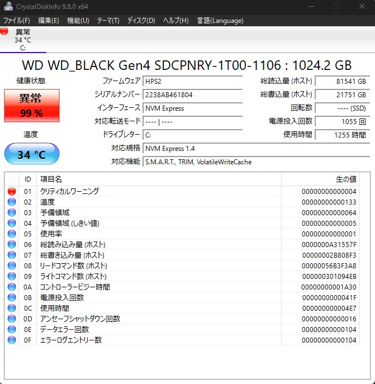This screenshot has height=384, width=375.
Task: Click the 総書込量 value 21751 GB
Action: click(342, 94)
